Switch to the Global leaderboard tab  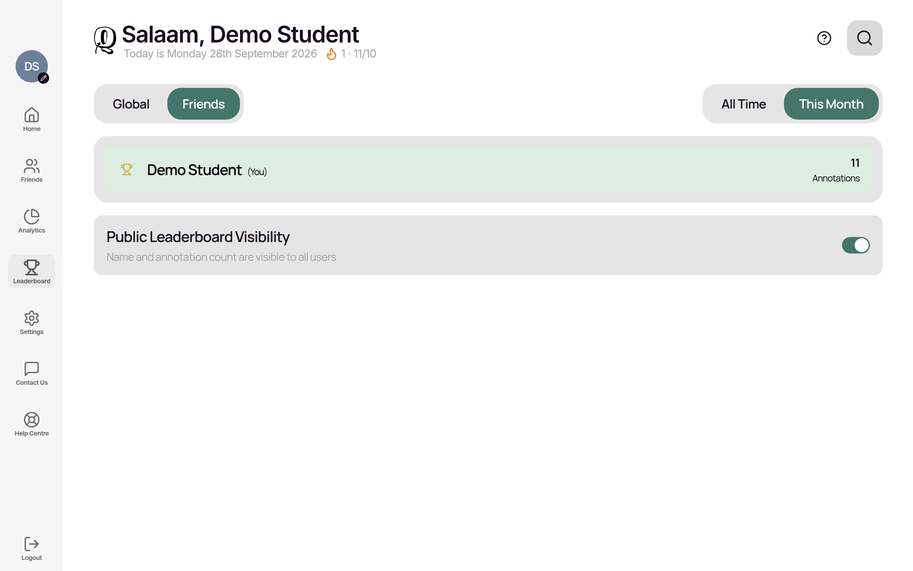point(131,104)
